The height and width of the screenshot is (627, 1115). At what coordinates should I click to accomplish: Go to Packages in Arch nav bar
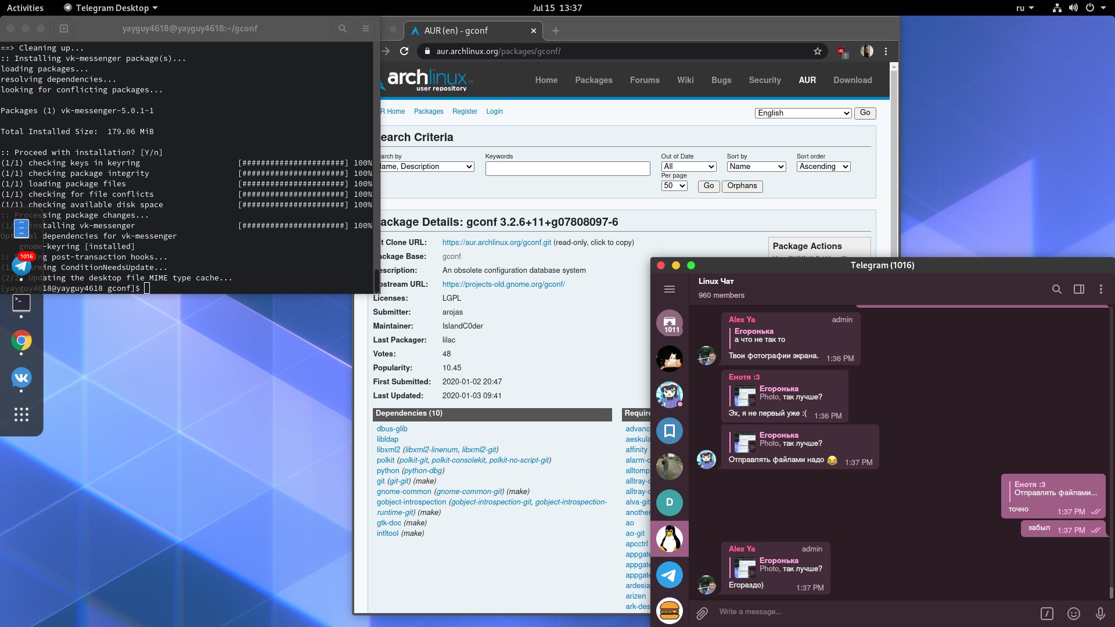point(594,80)
